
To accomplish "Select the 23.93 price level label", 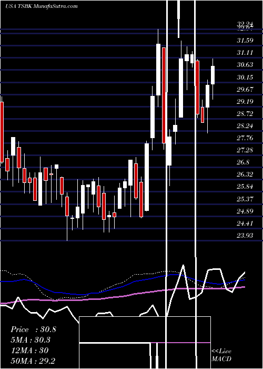I will click(245, 235).
